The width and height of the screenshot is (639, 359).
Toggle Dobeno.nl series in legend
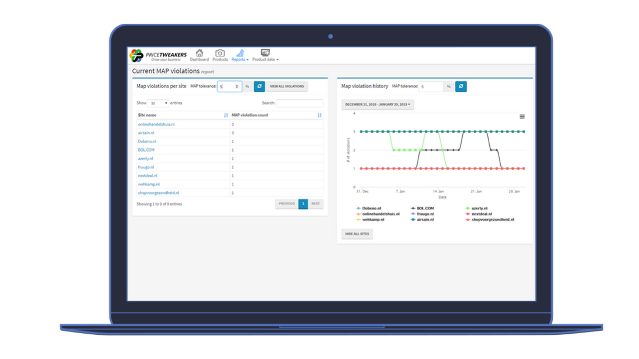368,208
